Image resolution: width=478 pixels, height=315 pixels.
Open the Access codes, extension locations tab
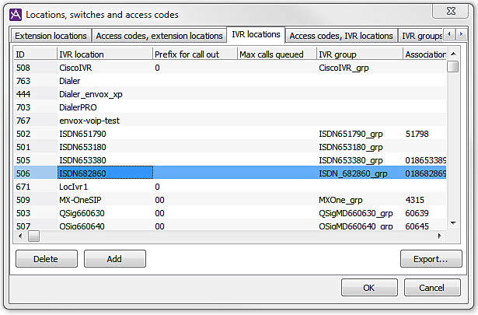coord(159,36)
